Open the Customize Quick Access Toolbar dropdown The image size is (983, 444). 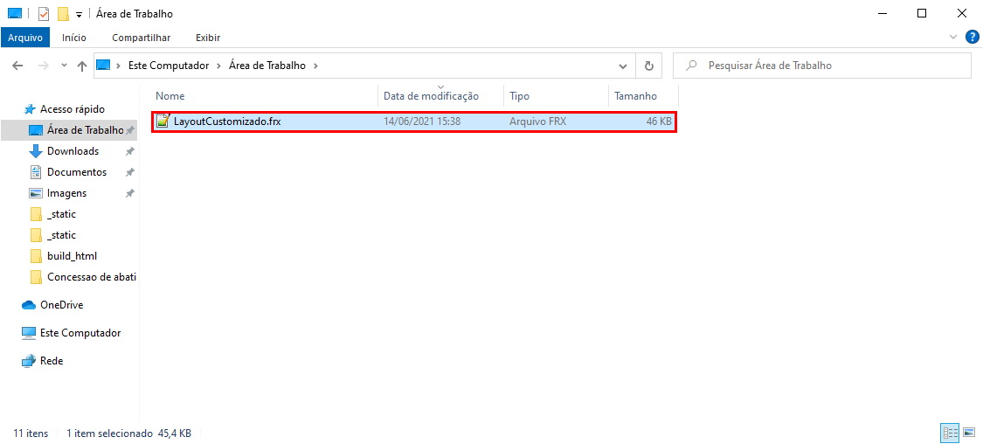pos(79,14)
